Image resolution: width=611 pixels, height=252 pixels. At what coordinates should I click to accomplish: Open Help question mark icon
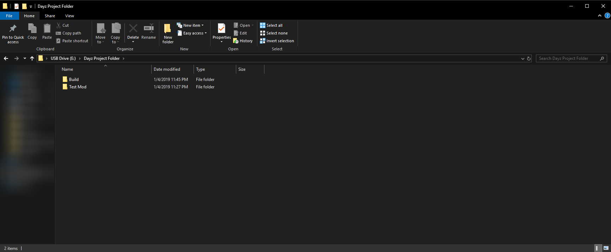pyautogui.click(x=607, y=15)
